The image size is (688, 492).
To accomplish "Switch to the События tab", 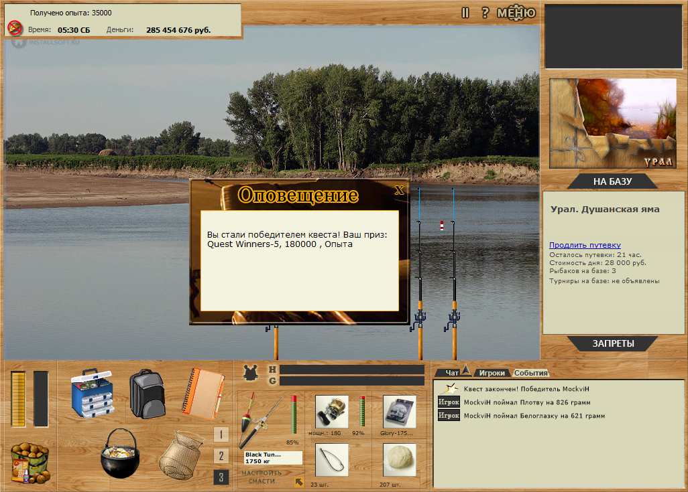I will pyautogui.click(x=530, y=373).
